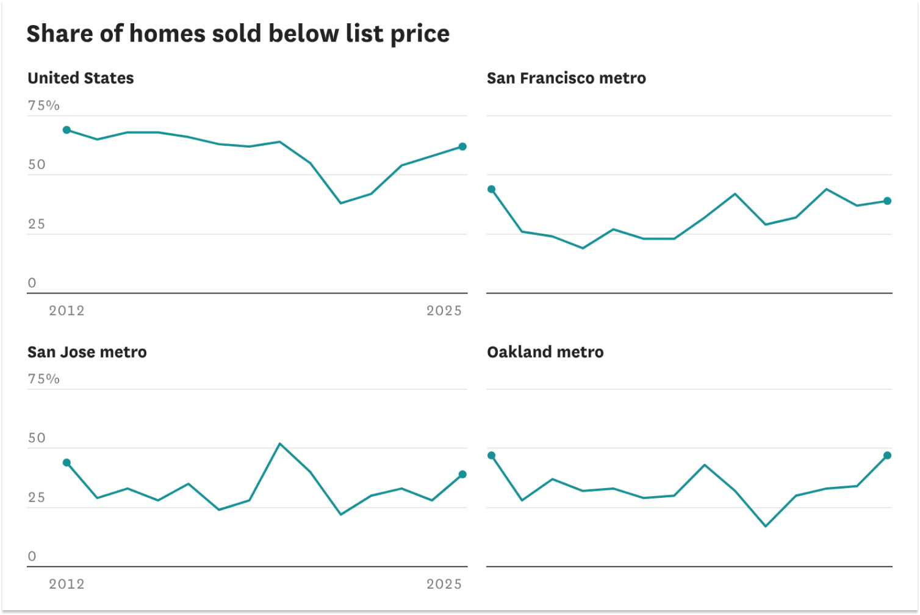The width and height of the screenshot is (920, 615).
Task: Click the main title 'Share of homes sold below list price'
Action: [238, 34]
